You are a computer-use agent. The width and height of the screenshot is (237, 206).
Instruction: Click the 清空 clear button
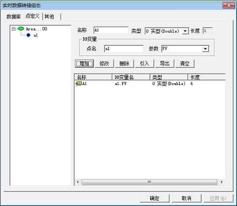(185, 63)
